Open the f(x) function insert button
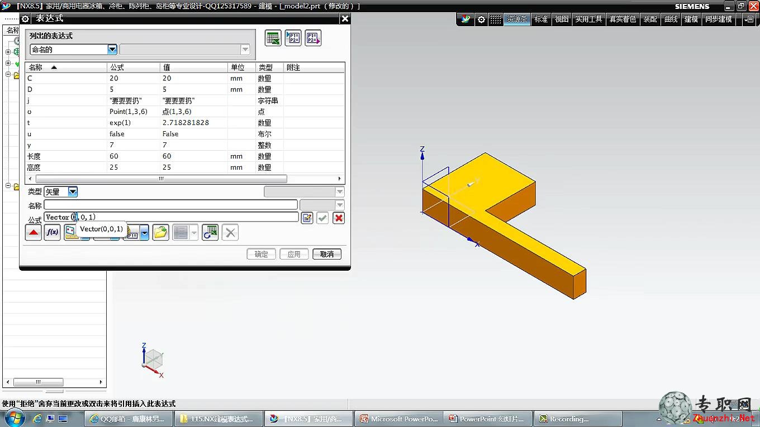Image resolution: width=760 pixels, height=427 pixels. [52, 232]
